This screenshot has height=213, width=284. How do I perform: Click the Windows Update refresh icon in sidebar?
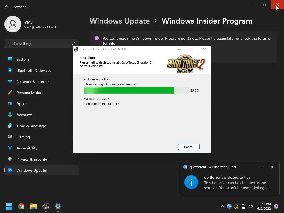pyautogui.click(x=10, y=170)
